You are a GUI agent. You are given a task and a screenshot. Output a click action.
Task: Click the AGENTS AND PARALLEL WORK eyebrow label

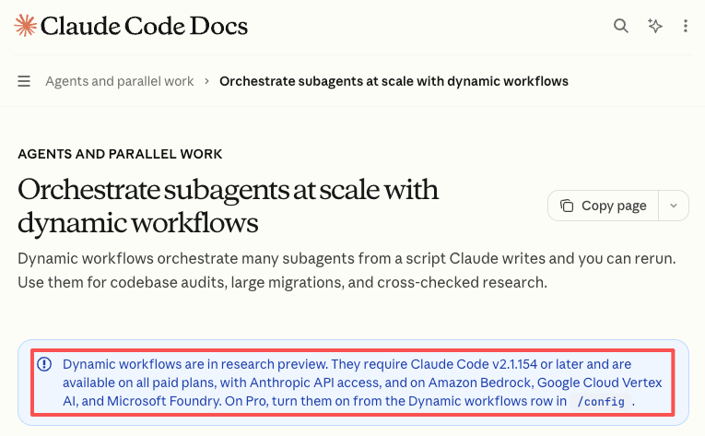click(x=120, y=154)
